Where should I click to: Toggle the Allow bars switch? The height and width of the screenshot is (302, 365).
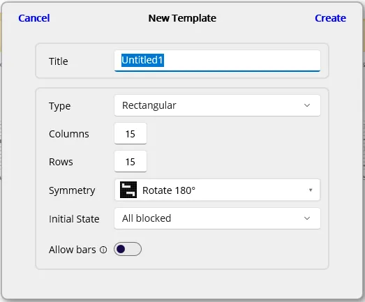pyautogui.click(x=128, y=249)
